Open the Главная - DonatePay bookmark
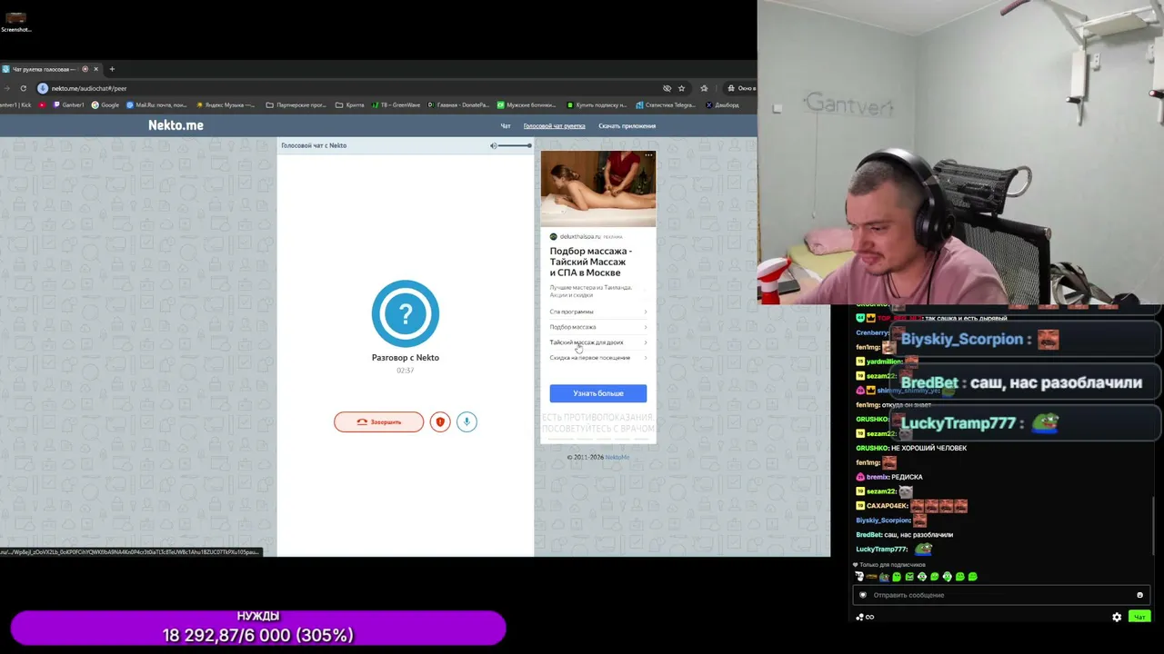1164x654 pixels. (x=457, y=104)
